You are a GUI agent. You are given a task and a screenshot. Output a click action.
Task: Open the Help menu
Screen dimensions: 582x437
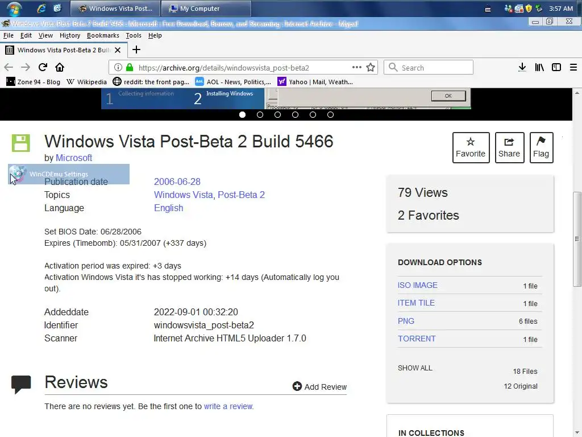tap(155, 35)
